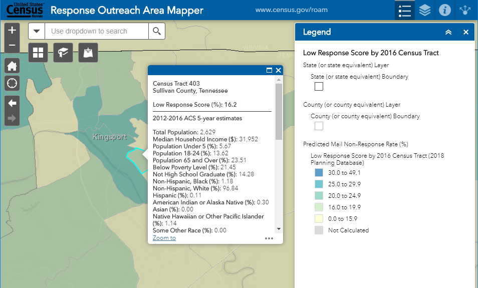The width and height of the screenshot is (478, 288).
Task: Open the layer list stacked-layers icon
Action: click(425, 10)
